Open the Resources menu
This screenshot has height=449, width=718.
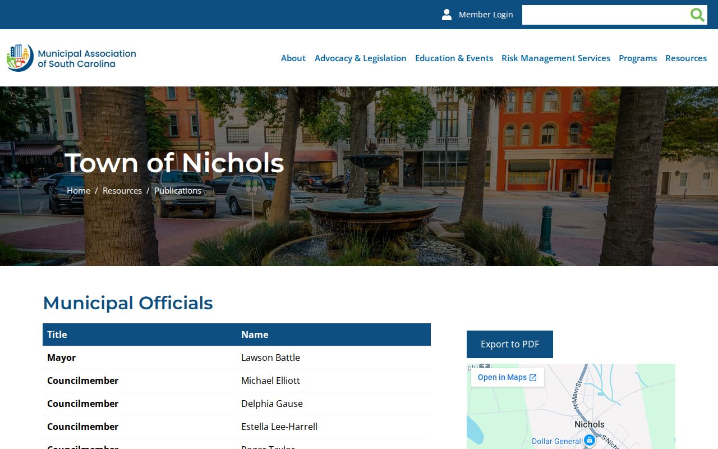point(686,58)
